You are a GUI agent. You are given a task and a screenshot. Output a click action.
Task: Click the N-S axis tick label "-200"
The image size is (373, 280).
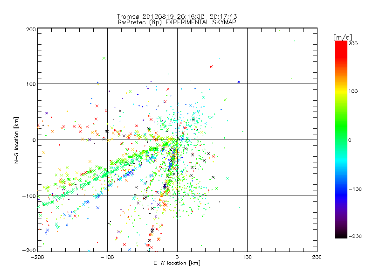coord(29,250)
